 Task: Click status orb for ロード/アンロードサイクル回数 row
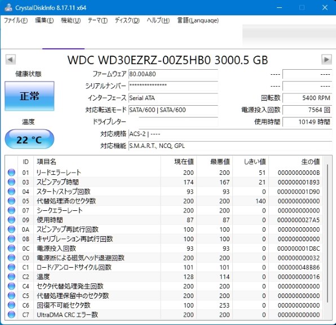click(x=11, y=267)
